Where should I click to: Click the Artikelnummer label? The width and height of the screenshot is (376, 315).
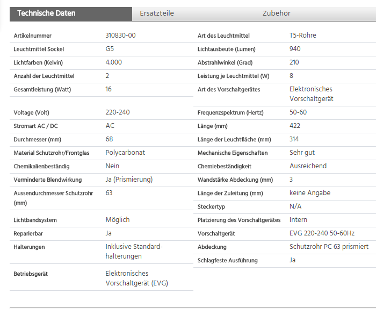tap(32, 35)
